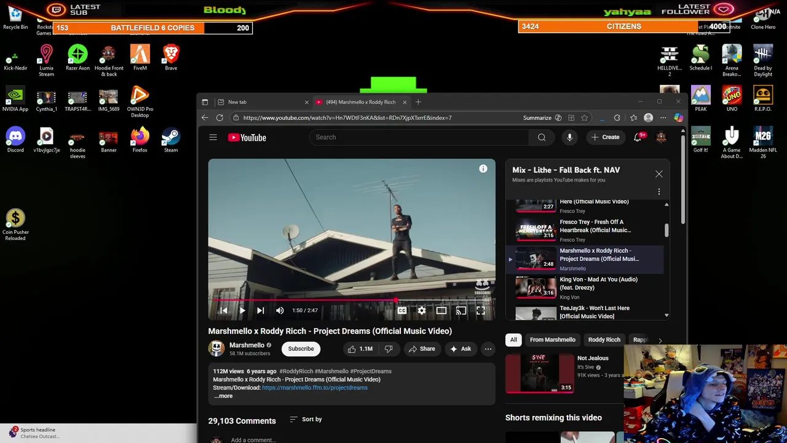The image size is (787, 443).
Task: Focus the YouTube Search box
Action: 418,137
